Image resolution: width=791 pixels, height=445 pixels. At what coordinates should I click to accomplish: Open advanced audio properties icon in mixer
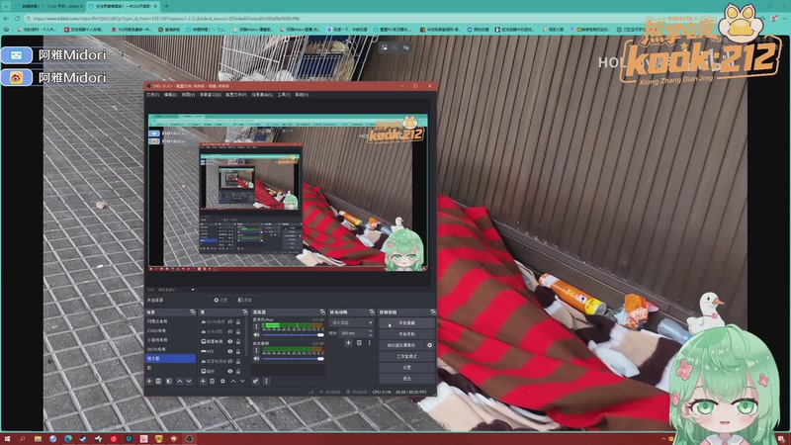[256, 381]
